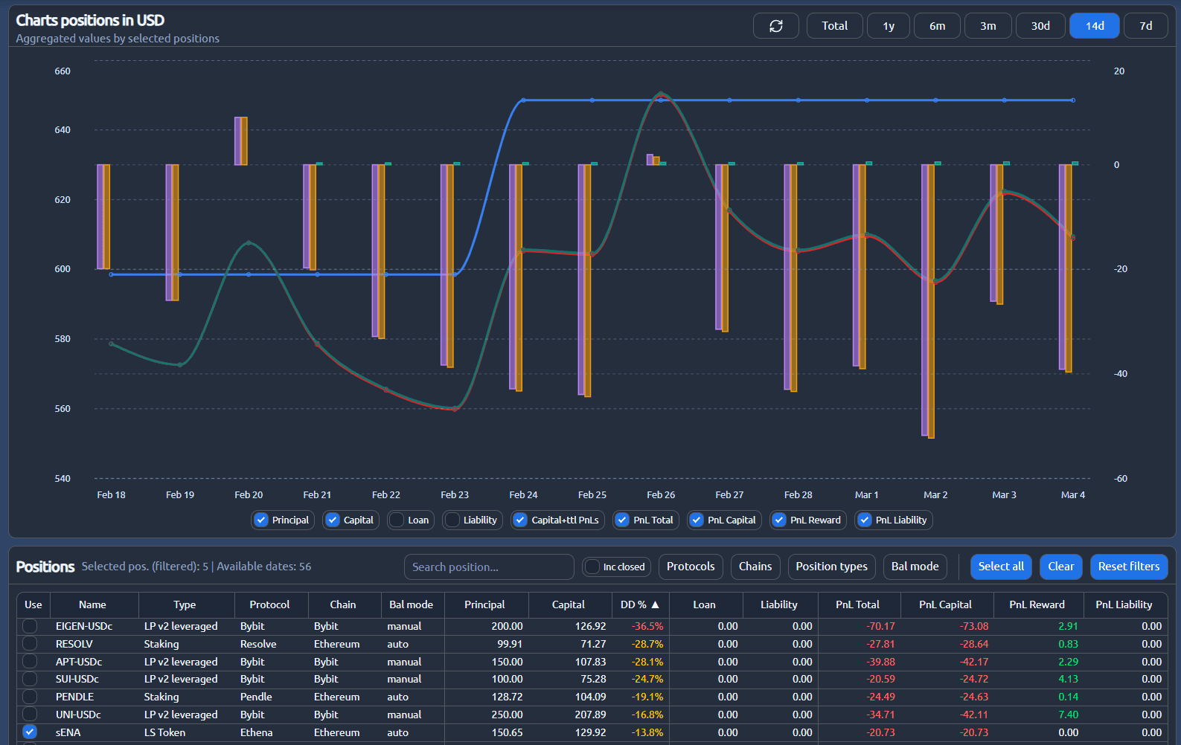Open the Bal mode filter dropdown
Image resolution: width=1181 pixels, height=745 pixels.
pyautogui.click(x=915, y=567)
